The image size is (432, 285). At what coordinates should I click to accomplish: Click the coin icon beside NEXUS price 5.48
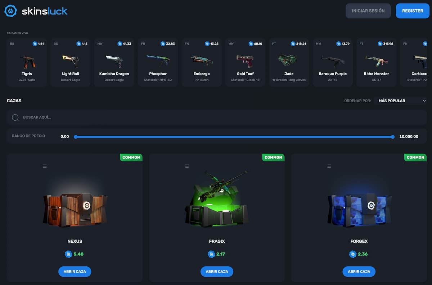68,254
